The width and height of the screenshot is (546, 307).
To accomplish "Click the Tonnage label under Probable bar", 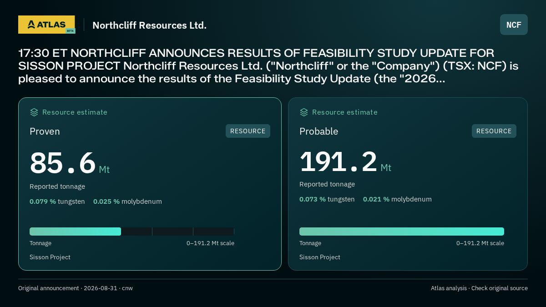I will [310, 243].
